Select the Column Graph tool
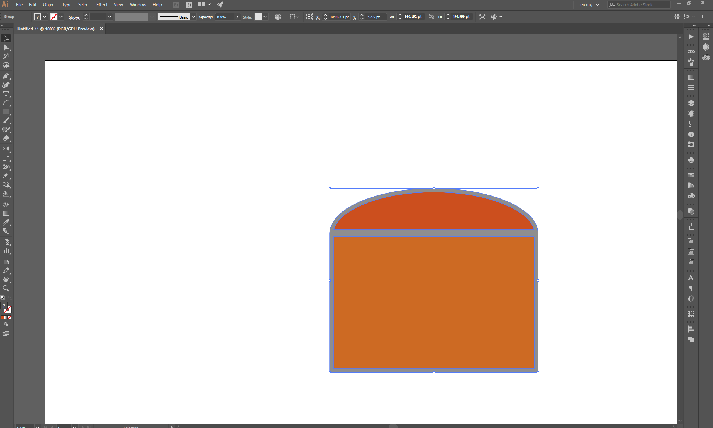The width and height of the screenshot is (713, 428). pos(6,251)
